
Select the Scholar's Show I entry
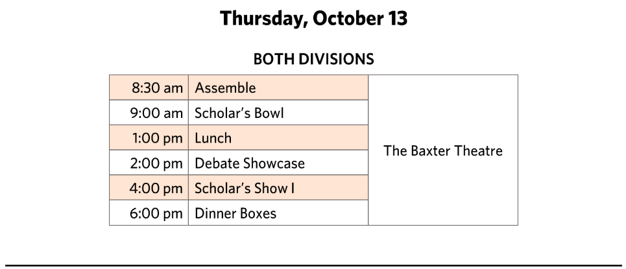[245, 188]
